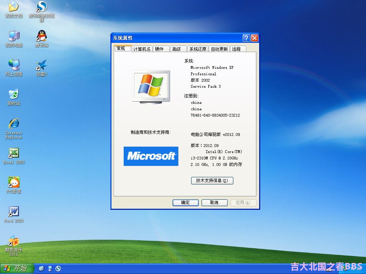The height and width of the screenshot is (274, 366).
Task: Select the 我的电脑 desktop icon
Action: click(x=14, y=39)
